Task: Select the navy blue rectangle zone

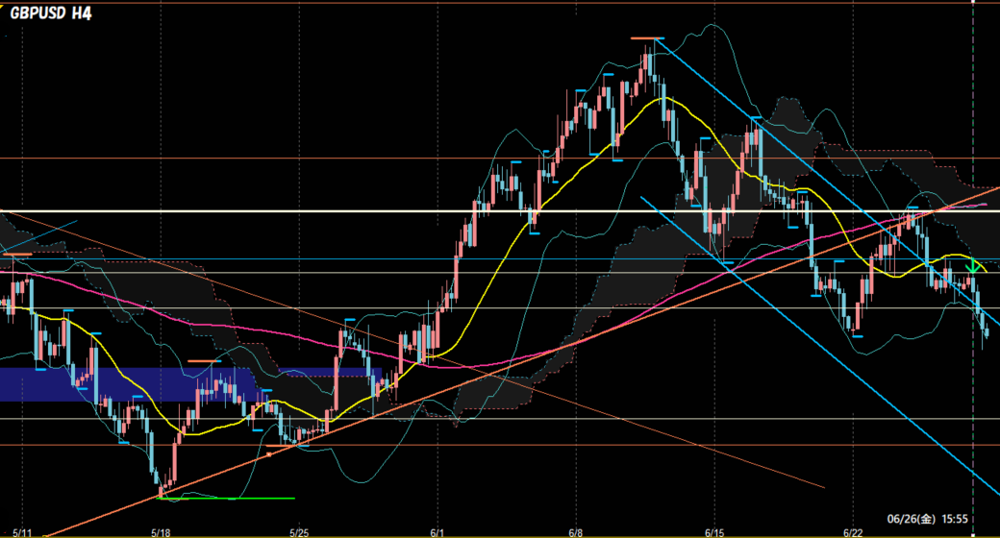Action: coord(190,384)
